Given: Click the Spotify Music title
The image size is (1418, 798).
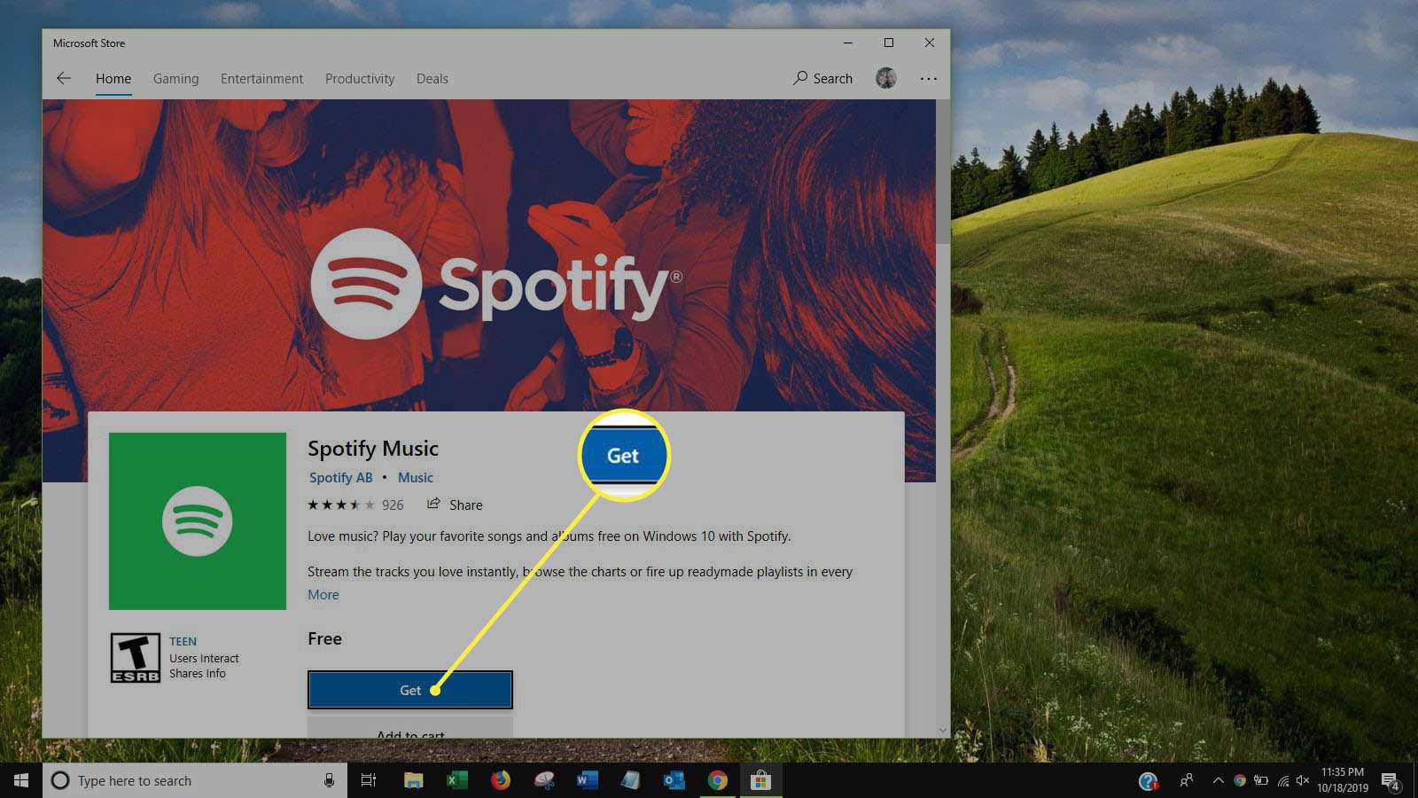Looking at the screenshot, I should (x=373, y=449).
